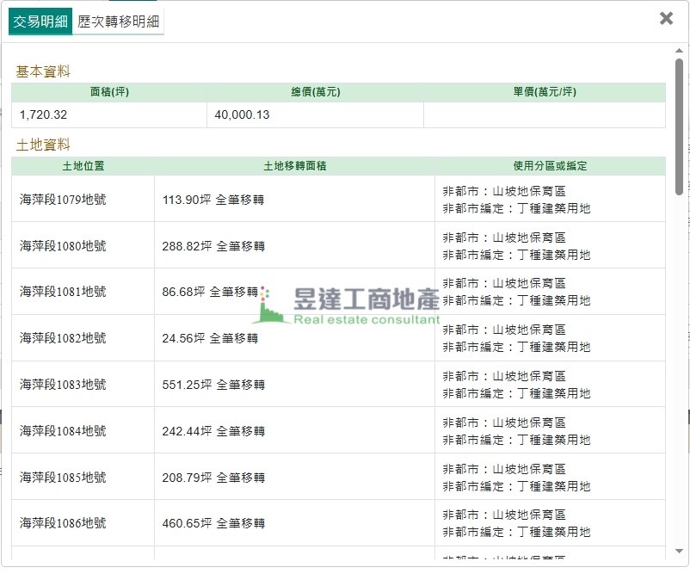
Task: Click the 總價(萬元) column header
Action: tap(315, 92)
